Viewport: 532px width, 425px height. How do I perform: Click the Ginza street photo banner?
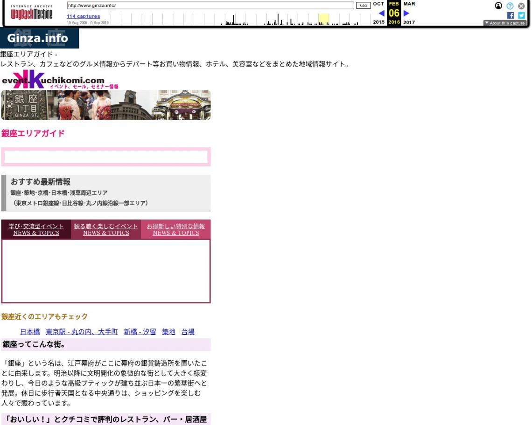click(x=106, y=105)
